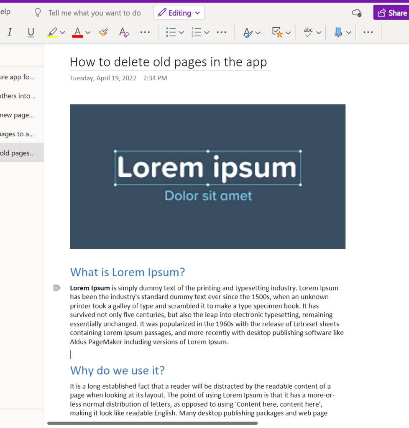Toggle underline formatting
Image resolution: width=409 pixels, height=428 pixels.
tap(31, 32)
